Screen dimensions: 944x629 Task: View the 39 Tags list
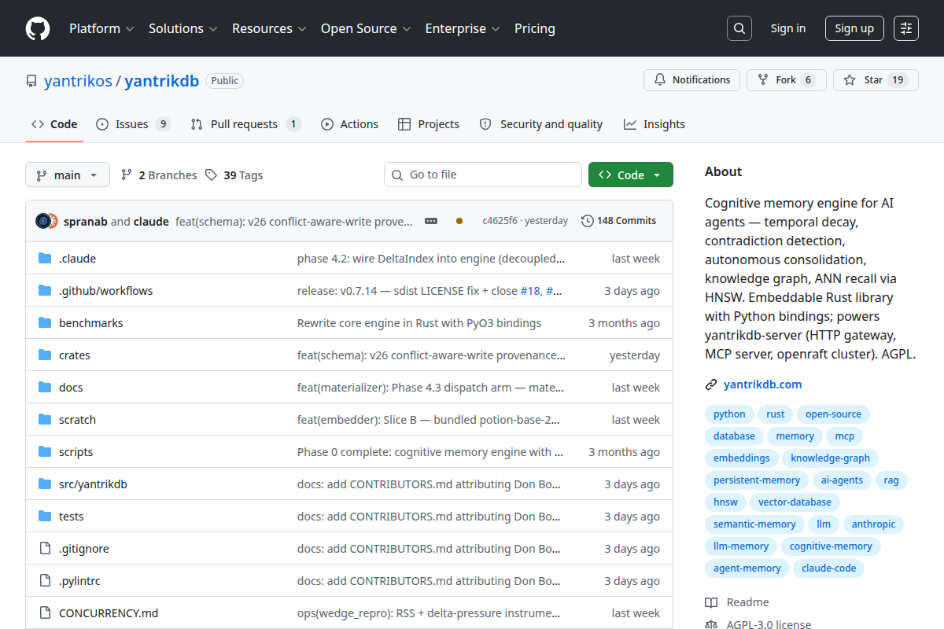[x=234, y=175]
